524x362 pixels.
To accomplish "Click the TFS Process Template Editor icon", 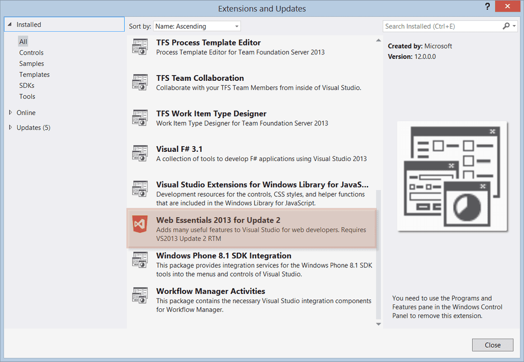I will [x=140, y=47].
